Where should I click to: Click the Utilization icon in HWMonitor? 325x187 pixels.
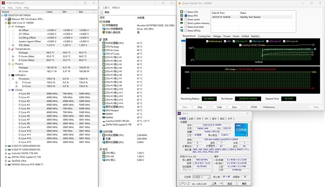[x=13, y=75]
